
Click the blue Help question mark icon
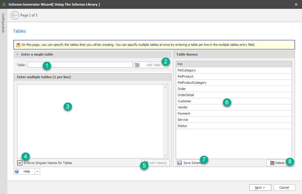click(17, 171)
